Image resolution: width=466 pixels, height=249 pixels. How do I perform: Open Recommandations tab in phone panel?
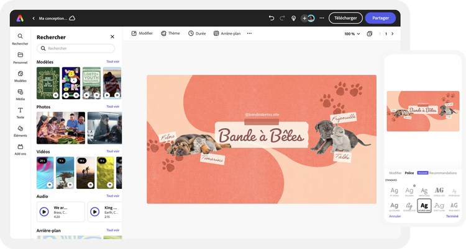coord(443,173)
